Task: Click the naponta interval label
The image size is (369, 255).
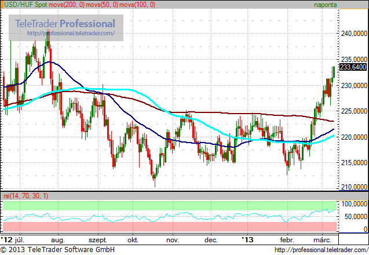Action: [x=325, y=5]
